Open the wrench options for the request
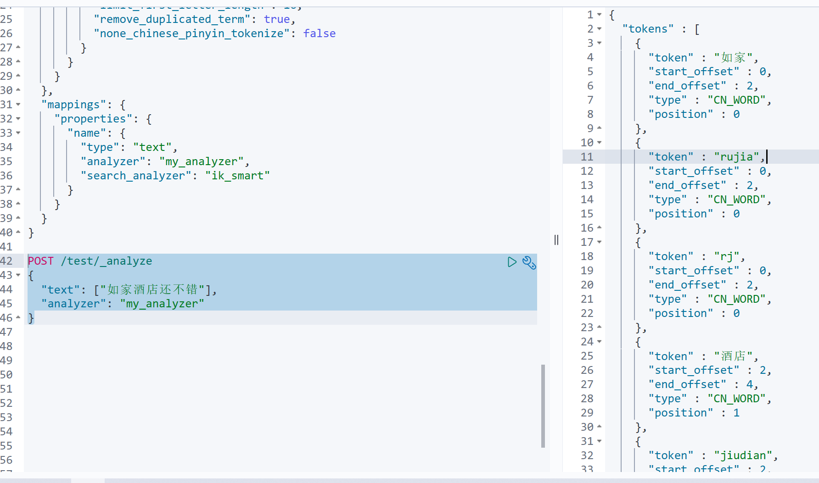This screenshot has width=819, height=483. point(529,262)
